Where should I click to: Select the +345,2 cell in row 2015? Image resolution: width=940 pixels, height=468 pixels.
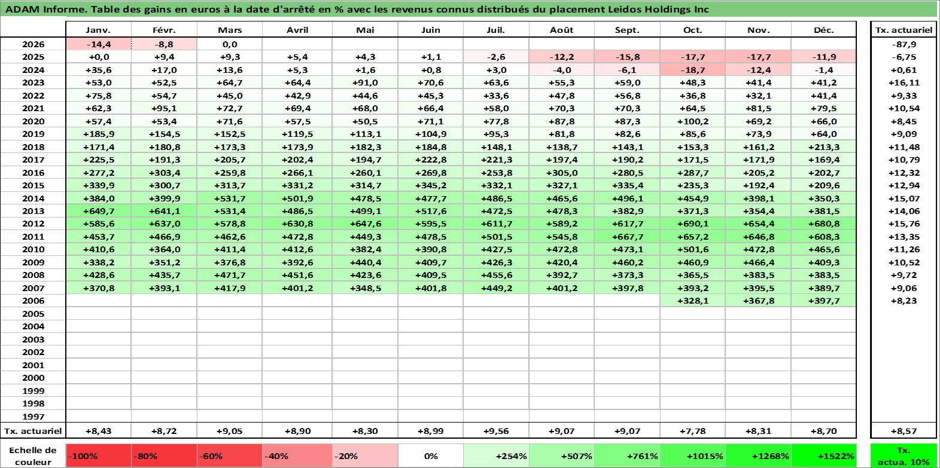[430, 185]
